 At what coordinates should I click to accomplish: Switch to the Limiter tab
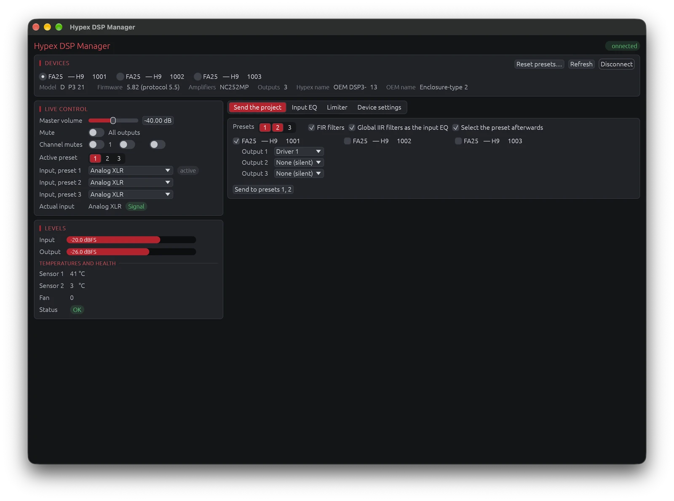337,108
